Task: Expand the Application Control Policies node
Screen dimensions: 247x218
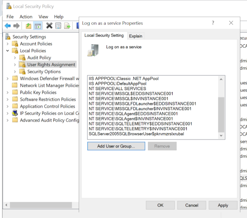Action: [x=7, y=106]
